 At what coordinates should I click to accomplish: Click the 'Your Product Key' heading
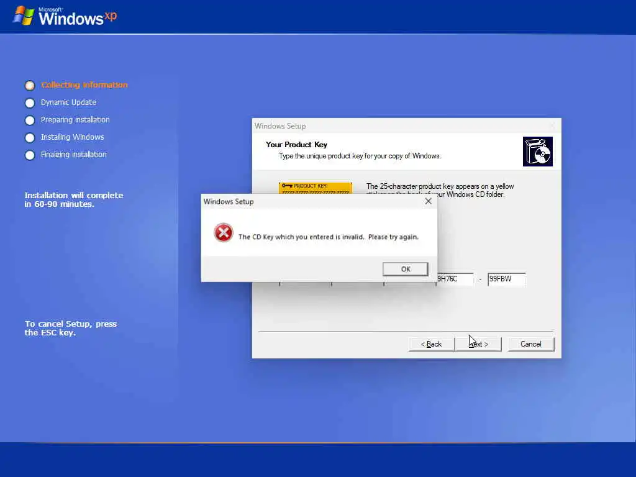296,144
